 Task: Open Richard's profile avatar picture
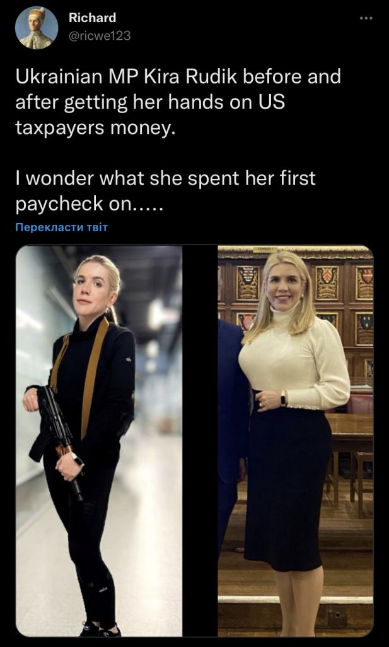[x=36, y=28]
